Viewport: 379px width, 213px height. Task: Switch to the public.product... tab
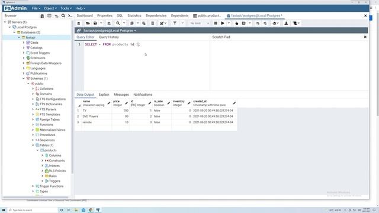207,15
